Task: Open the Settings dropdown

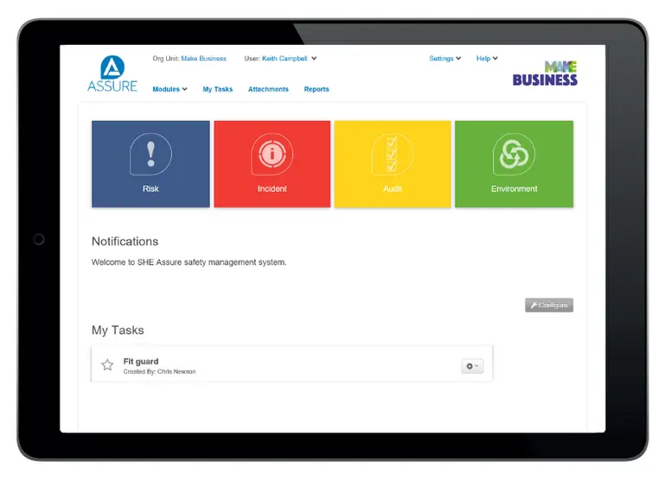Action: [x=445, y=59]
